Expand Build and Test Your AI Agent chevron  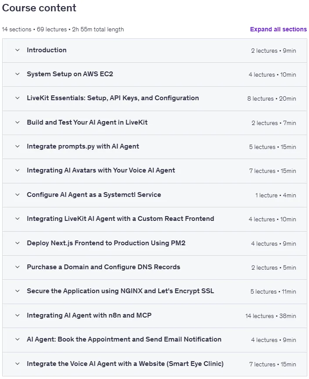point(17,122)
